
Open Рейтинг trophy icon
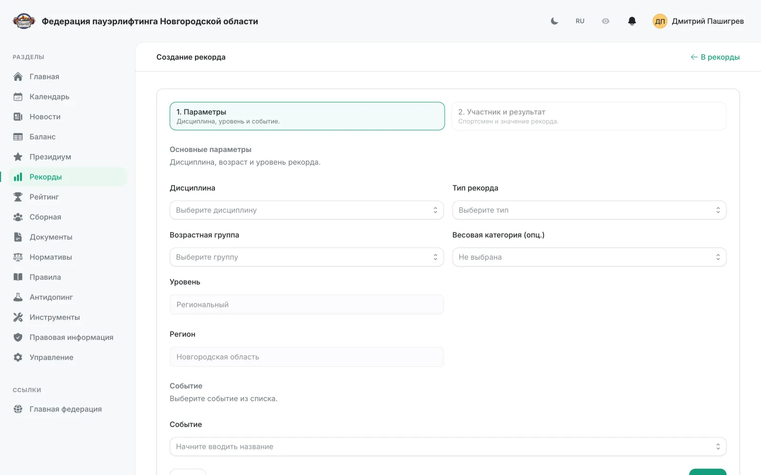[x=18, y=197]
